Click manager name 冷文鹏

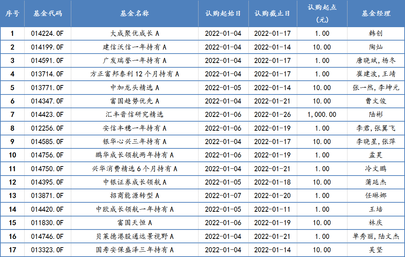pos(376,169)
